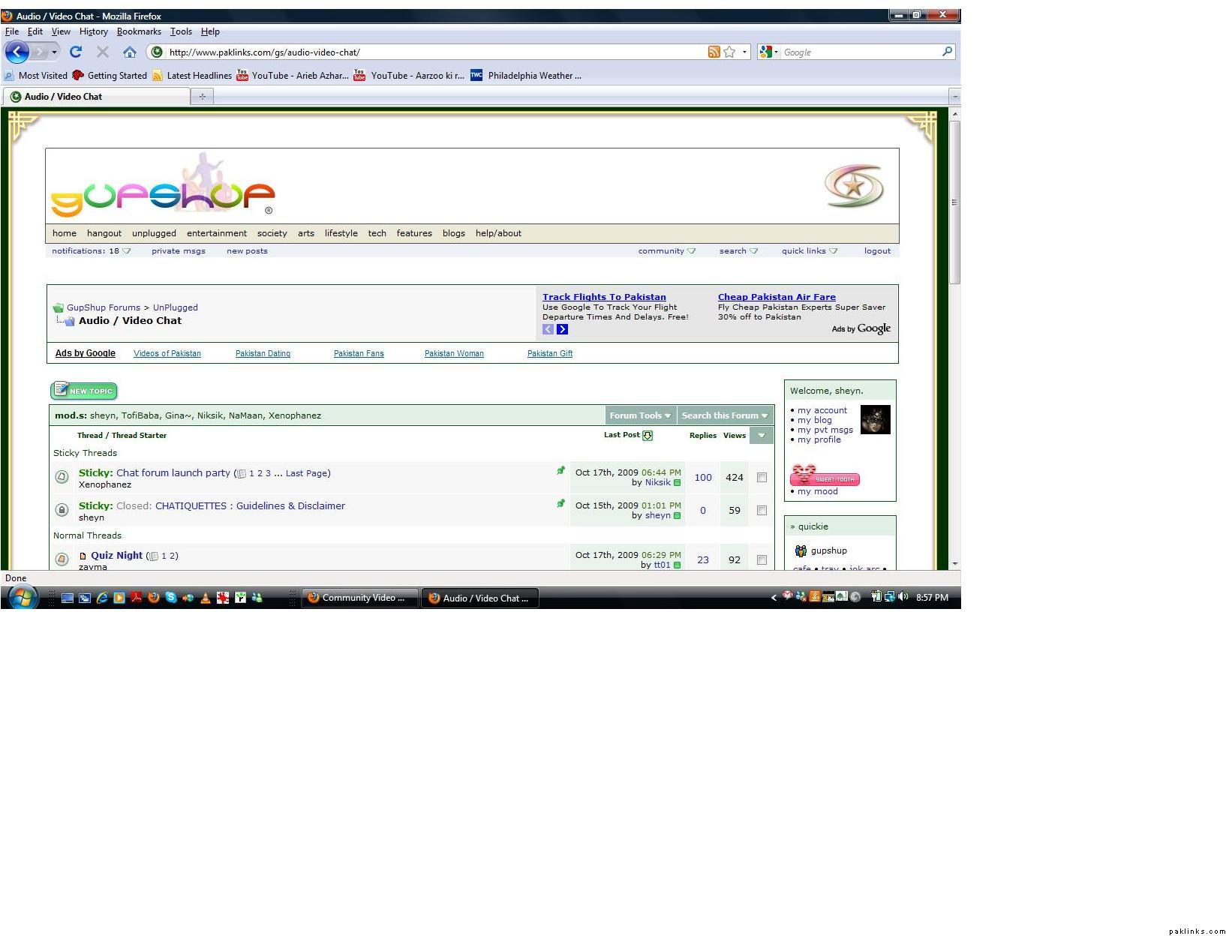Image resolution: width=1226 pixels, height=936 pixels.
Task: Open the entertainment nav menu item
Action: (x=216, y=233)
